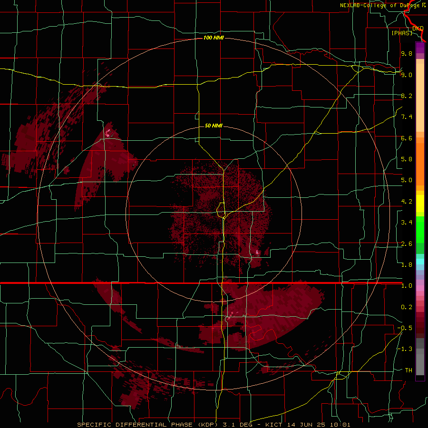Click the 2.6 scale value
Viewport: 428px width, 428px height.
(x=407, y=244)
